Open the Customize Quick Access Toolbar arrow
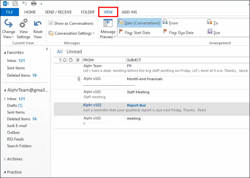This screenshot has width=250, height=178. [41, 4]
